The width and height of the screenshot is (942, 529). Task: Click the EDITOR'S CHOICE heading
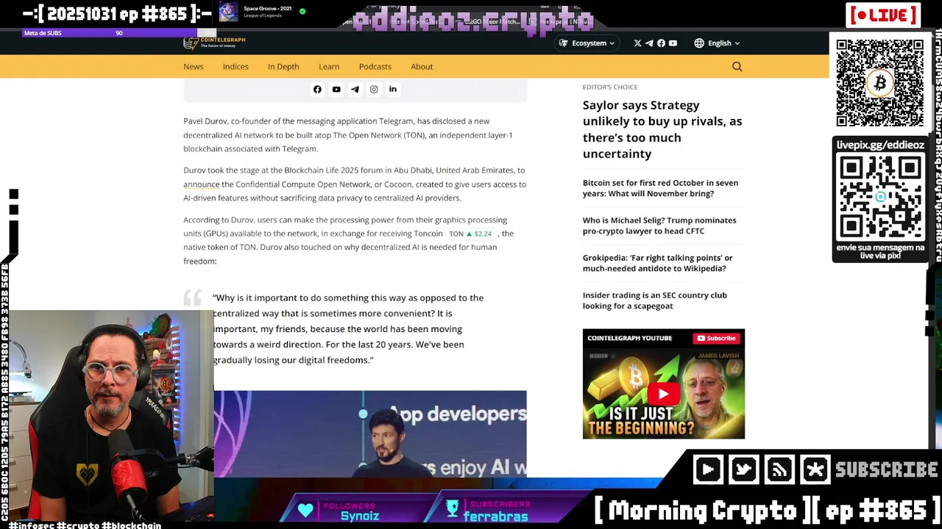pos(610,87)
